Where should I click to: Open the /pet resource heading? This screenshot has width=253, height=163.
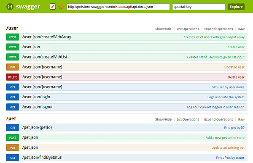click(11, 118)
